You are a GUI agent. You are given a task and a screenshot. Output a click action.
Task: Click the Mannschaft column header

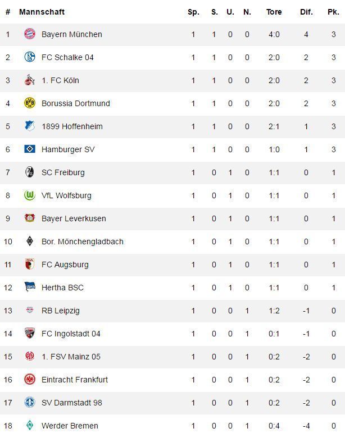pyautogui.click(x=42, y=12)
